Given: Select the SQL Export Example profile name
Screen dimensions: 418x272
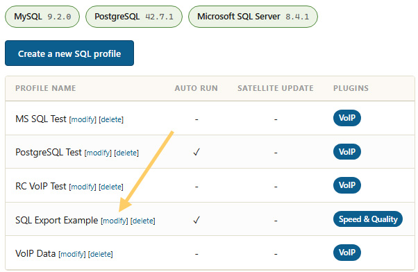Looking at the screenshot, I should pos(57,221).
